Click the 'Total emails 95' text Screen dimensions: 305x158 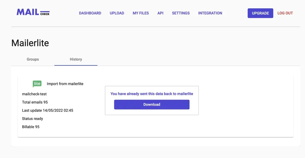pyautogui.click(x=35, y=102)
